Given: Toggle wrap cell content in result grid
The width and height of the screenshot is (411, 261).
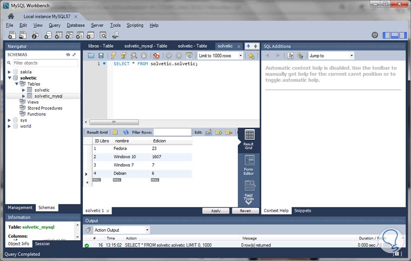Looking at the screenshot, I should pyautogui.click(x=115, y=132).
